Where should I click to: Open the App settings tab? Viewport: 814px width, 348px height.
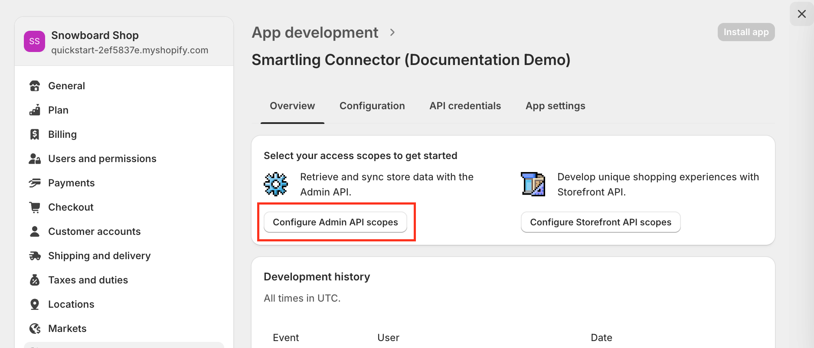click(x=555, y=106)
